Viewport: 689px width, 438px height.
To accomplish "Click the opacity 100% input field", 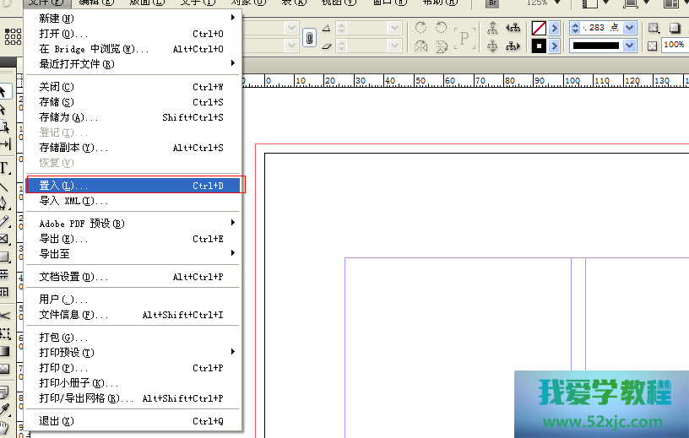I will tap(675, 45).
